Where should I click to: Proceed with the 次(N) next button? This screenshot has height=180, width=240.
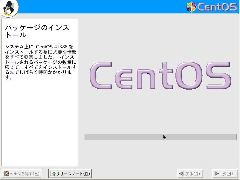pos(225,173)
